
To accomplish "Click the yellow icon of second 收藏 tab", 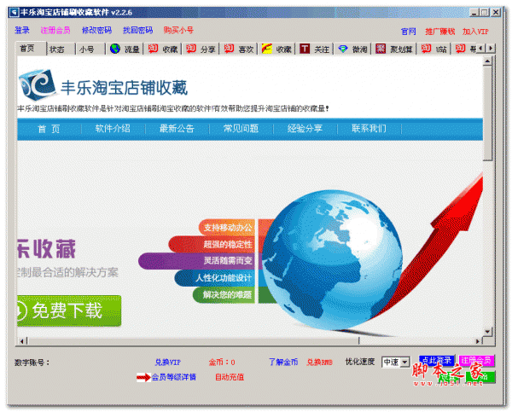I will pos(266,49).
